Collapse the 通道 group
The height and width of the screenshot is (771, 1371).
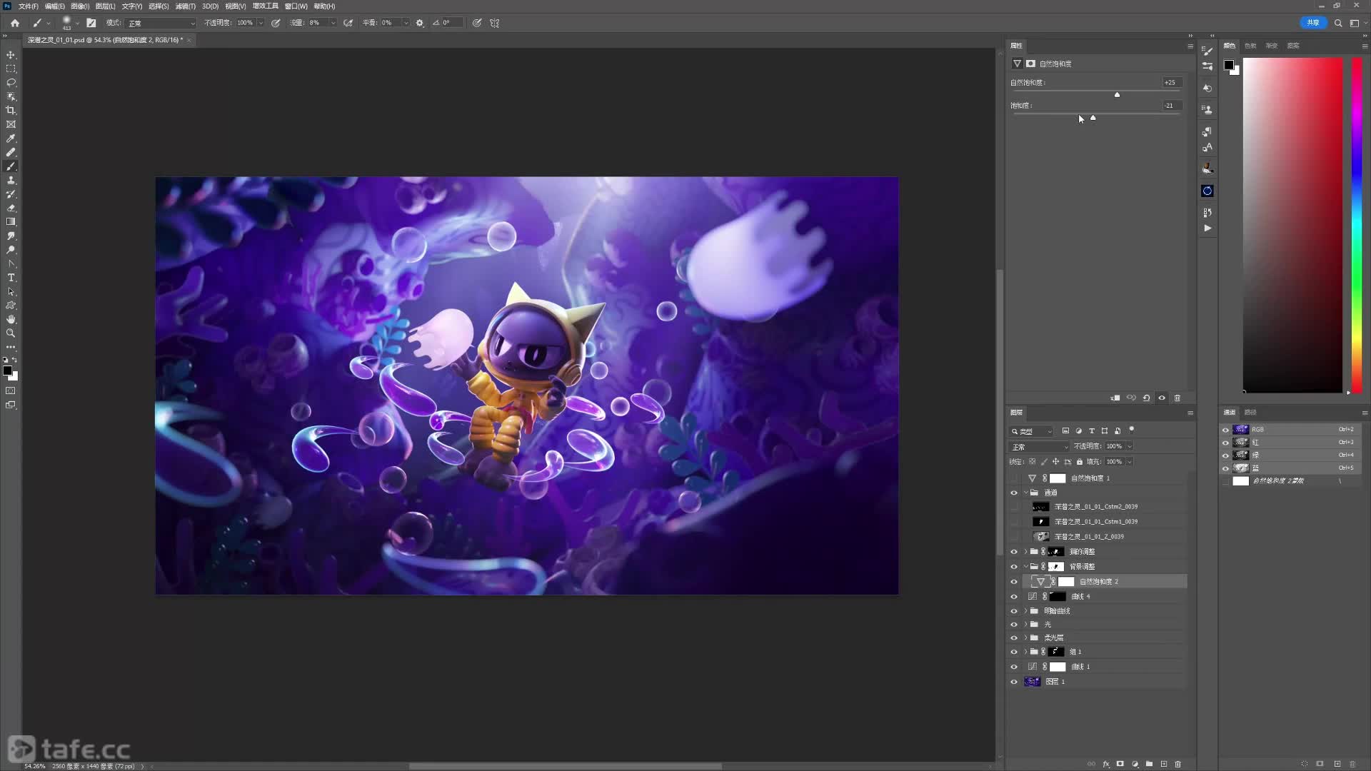[1026, 493]
